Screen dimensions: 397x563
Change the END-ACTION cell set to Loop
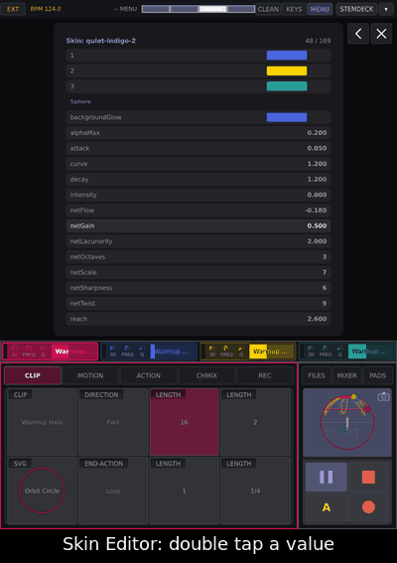coord(113,491)
